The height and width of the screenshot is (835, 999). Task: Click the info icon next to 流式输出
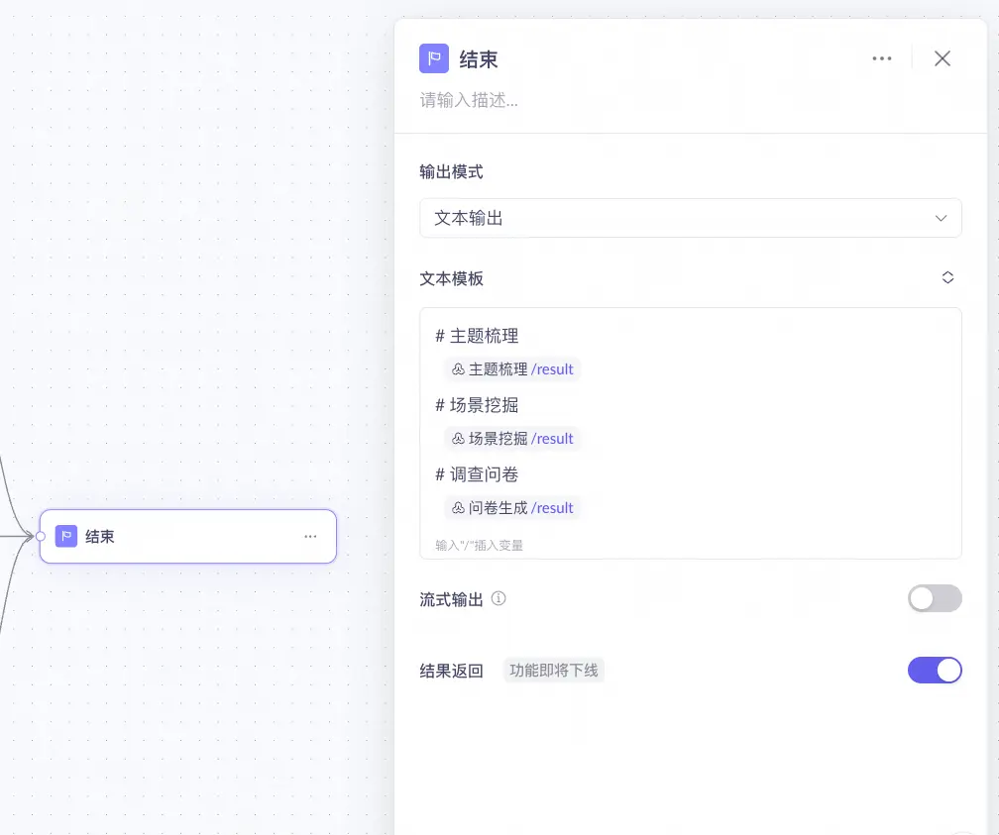coord(499,598)
